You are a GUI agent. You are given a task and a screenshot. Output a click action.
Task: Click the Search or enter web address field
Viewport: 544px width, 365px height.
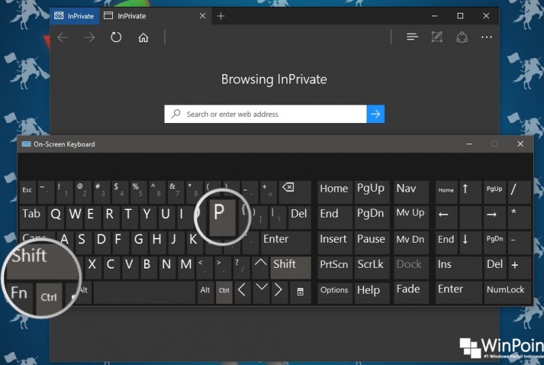[x=265, y=114]
